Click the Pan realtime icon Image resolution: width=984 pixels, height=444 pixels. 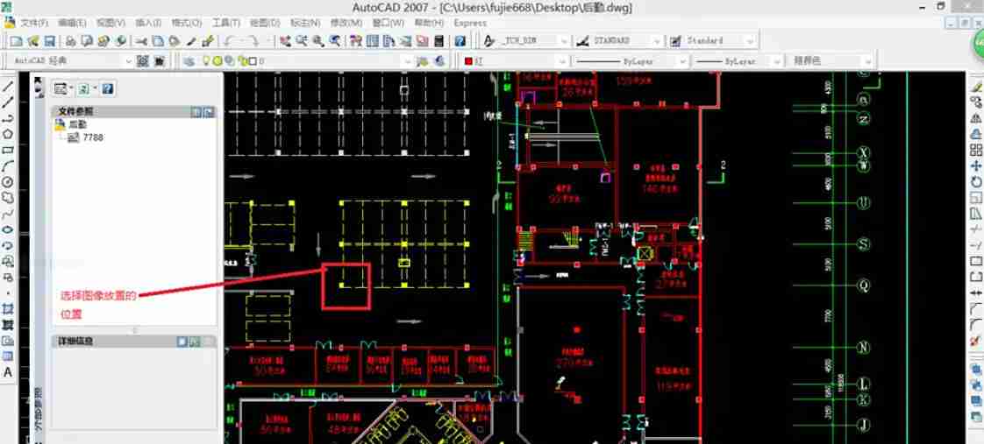(286, 40)
